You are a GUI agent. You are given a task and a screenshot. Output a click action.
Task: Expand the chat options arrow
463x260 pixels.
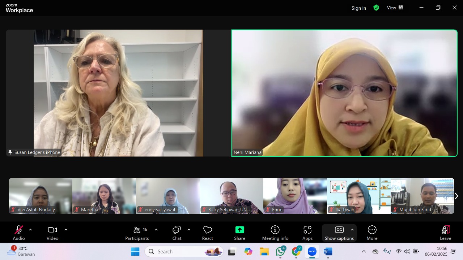(189, 230)
